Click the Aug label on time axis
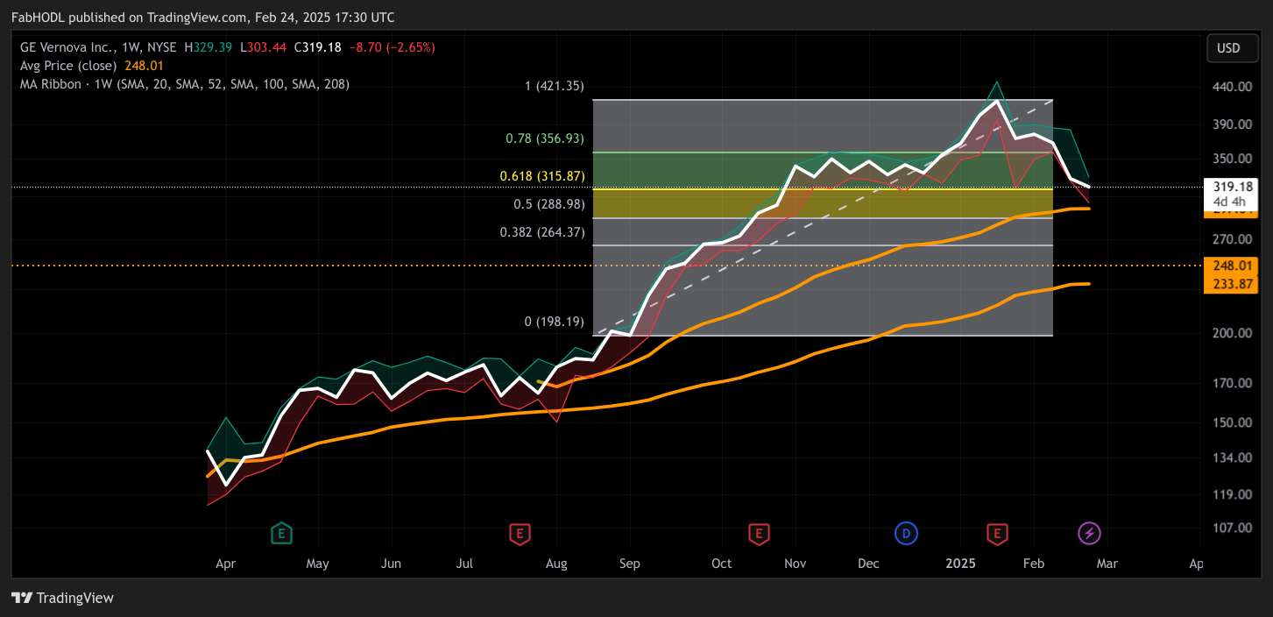 tap(556, 564)
